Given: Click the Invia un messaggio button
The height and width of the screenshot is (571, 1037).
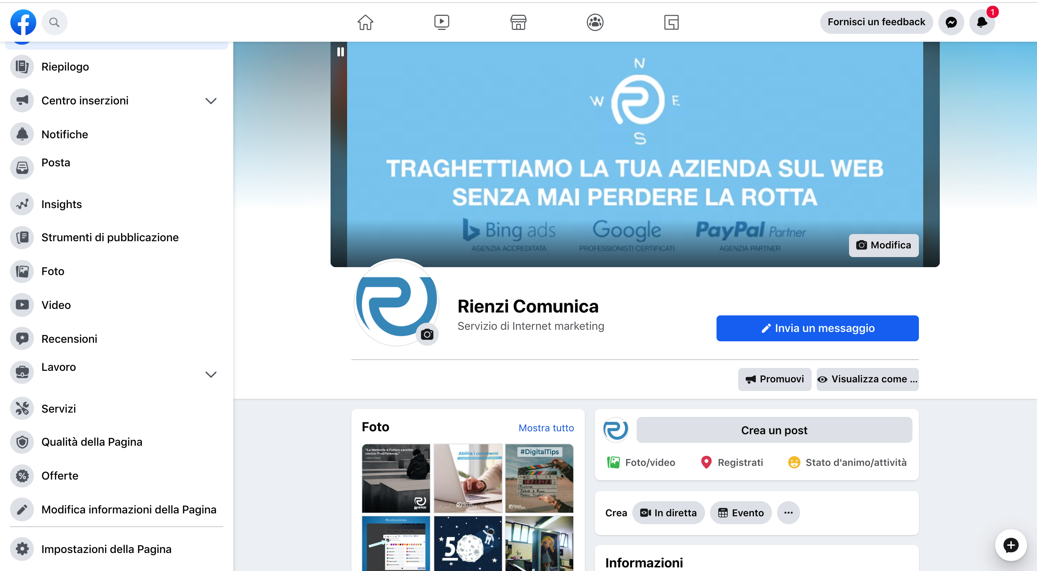Looking at the screenshot, I should [817, 328].
